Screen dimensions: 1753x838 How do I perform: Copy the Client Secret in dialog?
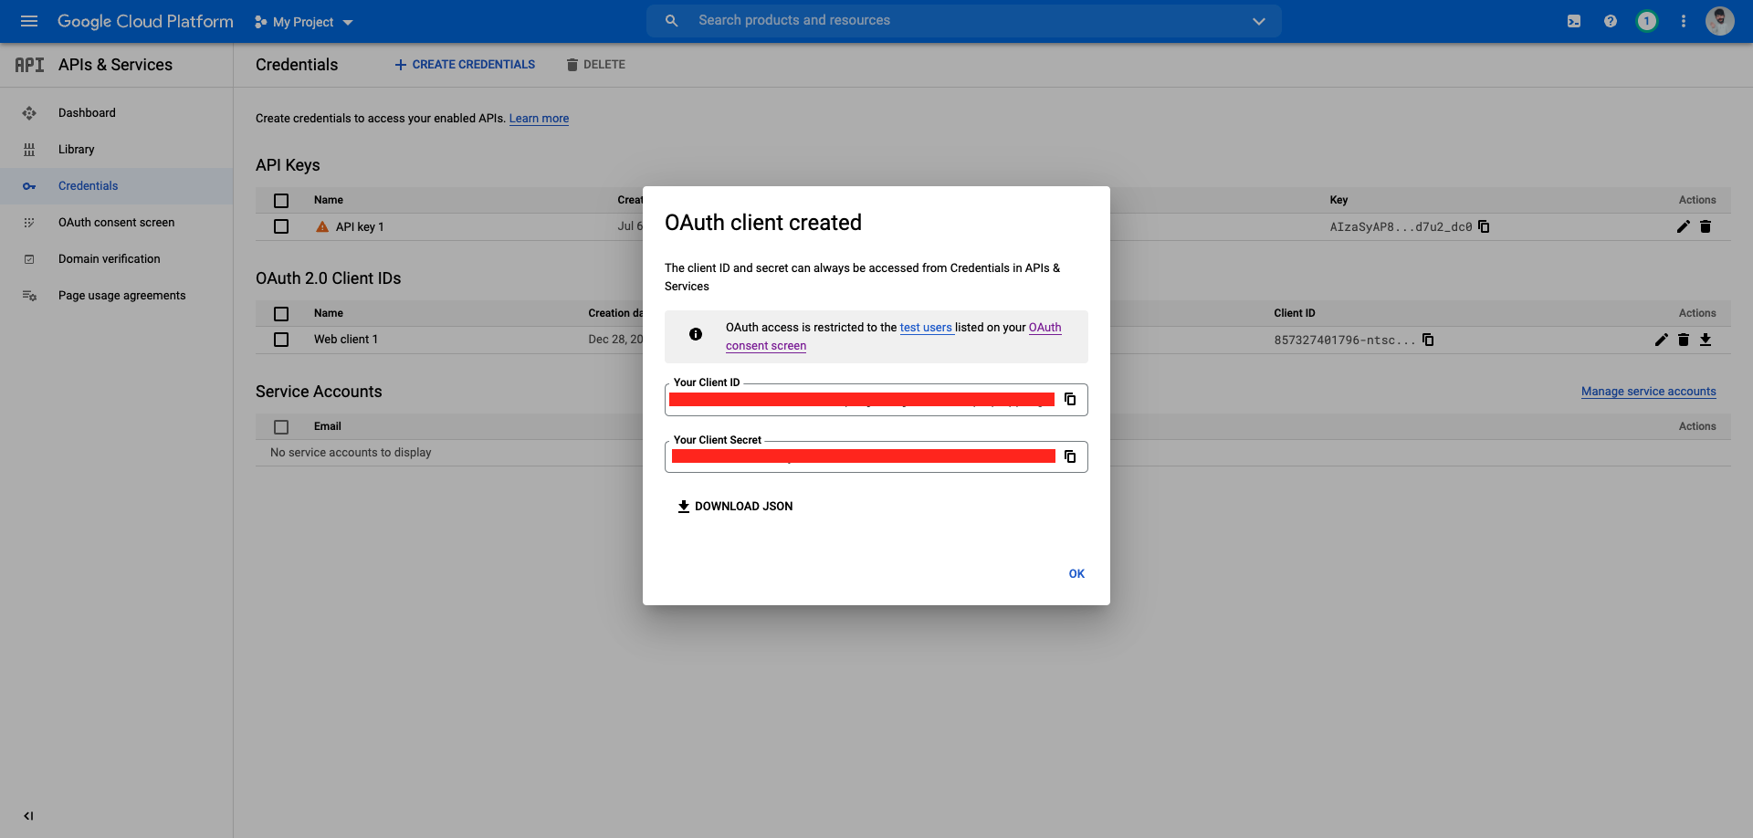tap(1070, 456)
